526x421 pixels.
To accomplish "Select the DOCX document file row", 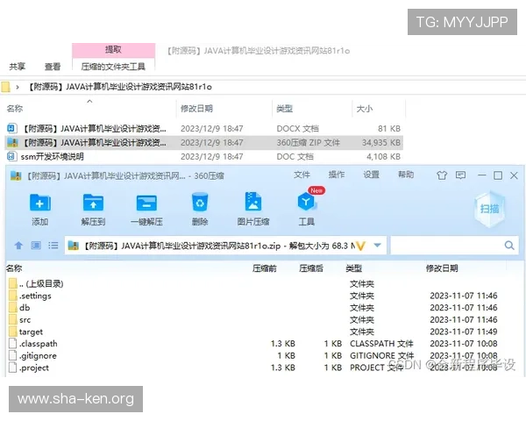I will coord(203,129).
